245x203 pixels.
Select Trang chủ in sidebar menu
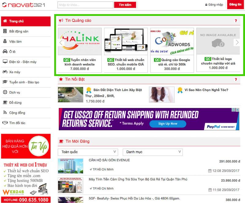16,21
